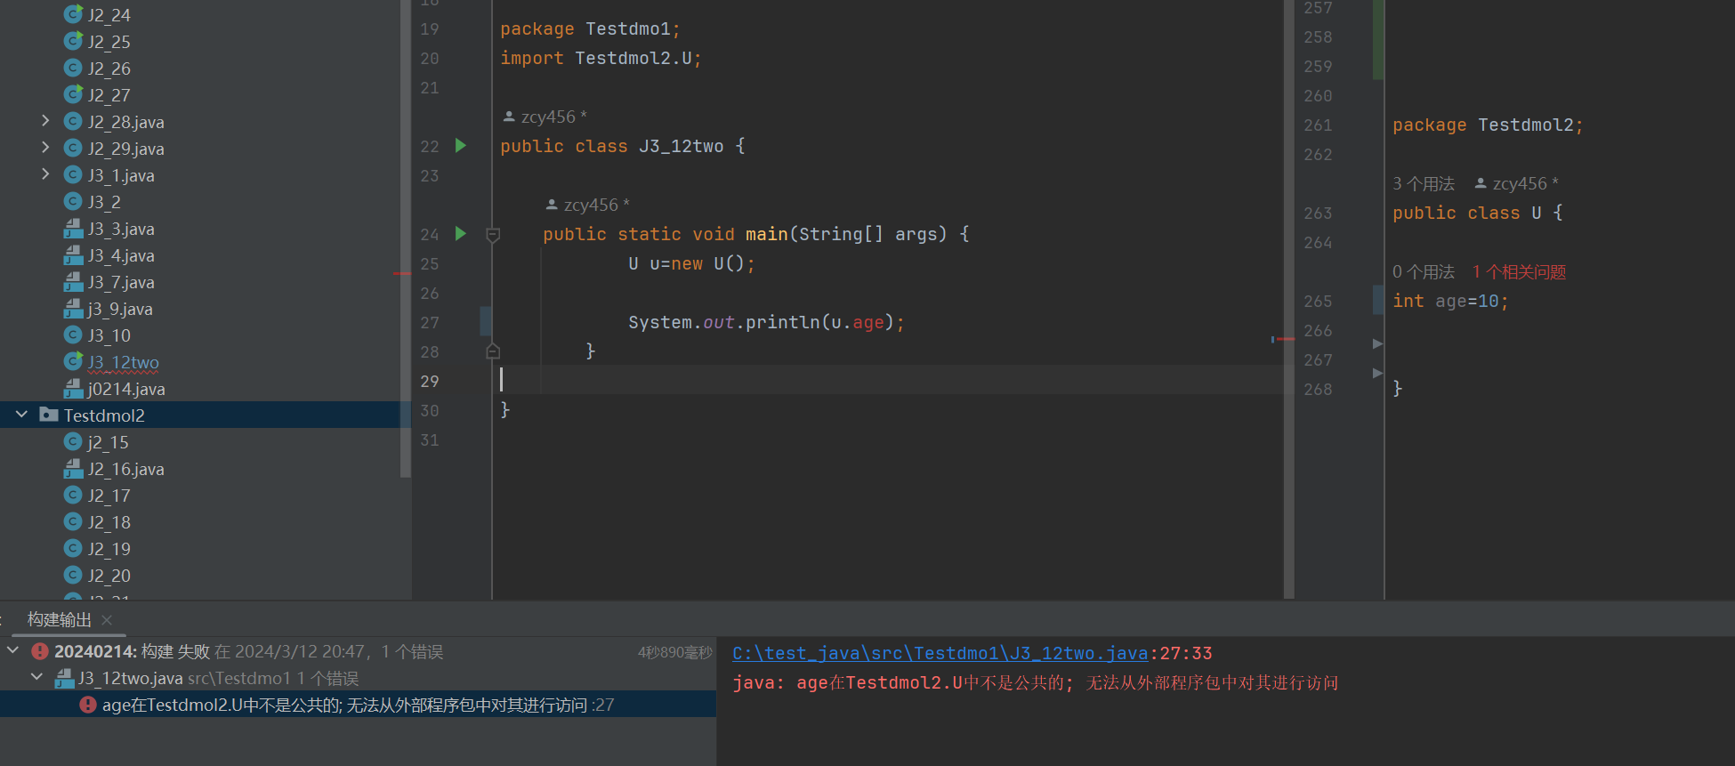Click author hint zcy456 above class J3_12two

545,117
